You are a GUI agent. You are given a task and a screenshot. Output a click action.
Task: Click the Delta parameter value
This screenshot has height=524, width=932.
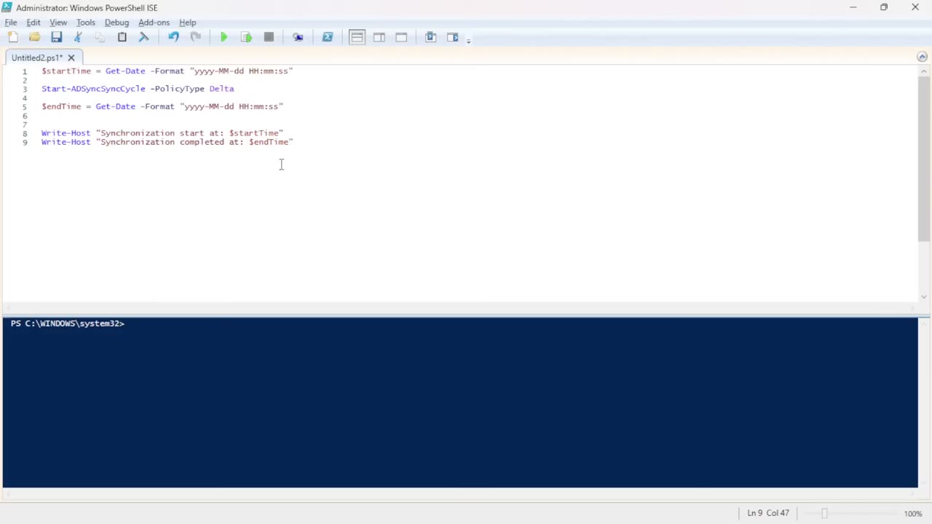click(x=221, y=89)
